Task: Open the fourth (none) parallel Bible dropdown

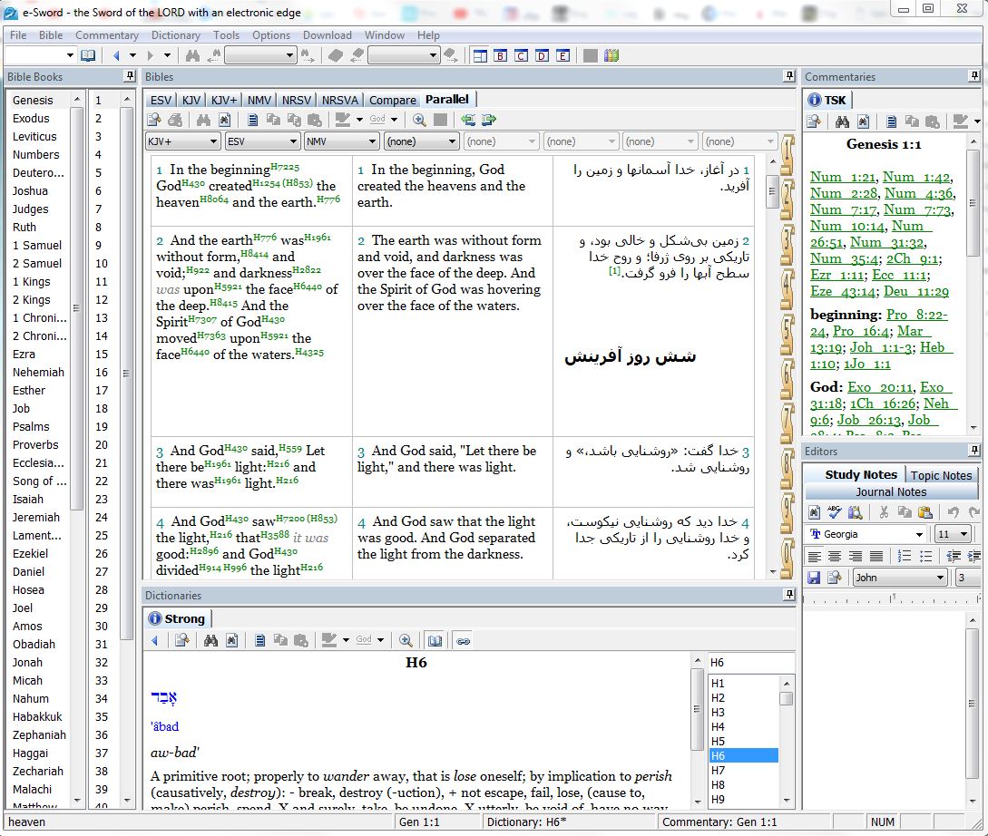Action: (421, 141)
